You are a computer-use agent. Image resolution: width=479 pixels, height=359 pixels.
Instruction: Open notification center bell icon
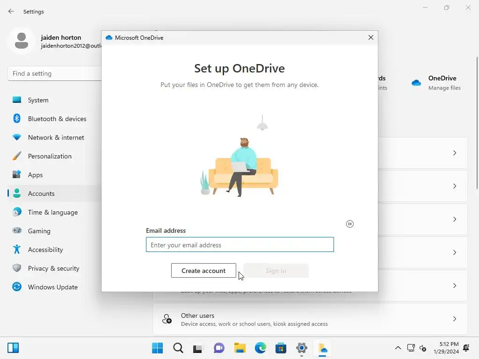click(x=466, y=348)
